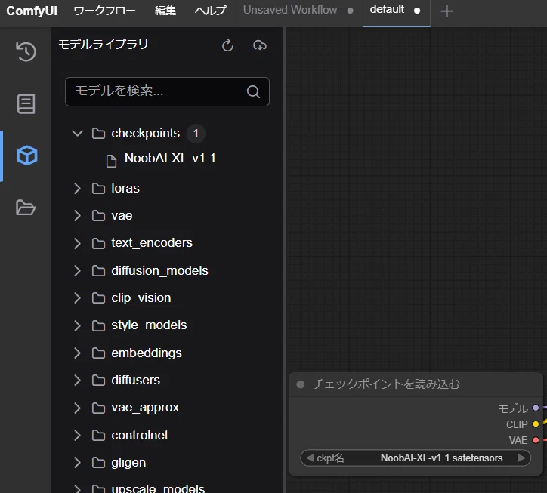Open the 編集 menu
The width and height of the screenshot is (547, 493).
coord(165,11)
